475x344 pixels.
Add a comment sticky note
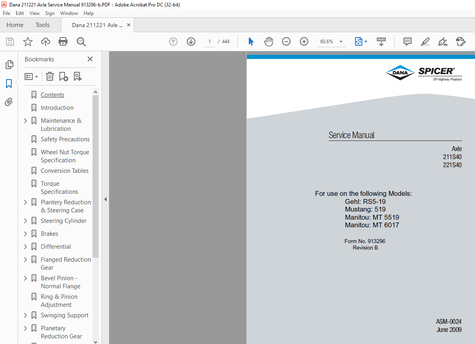point(408,42)
